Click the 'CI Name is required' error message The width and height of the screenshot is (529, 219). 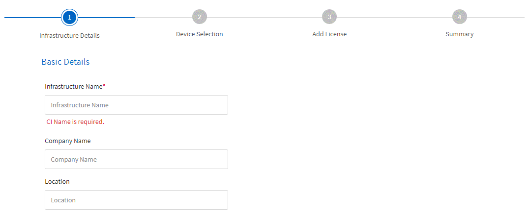75,122
